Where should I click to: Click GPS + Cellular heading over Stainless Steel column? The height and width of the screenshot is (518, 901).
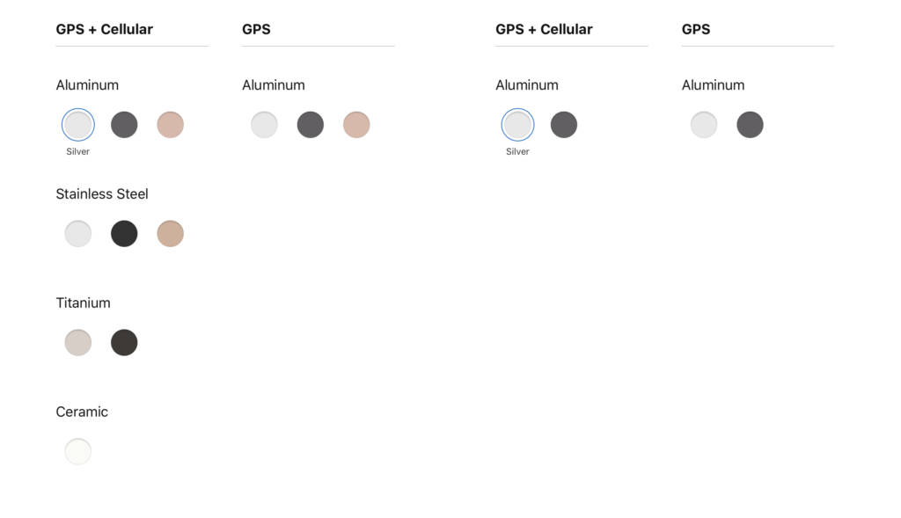tap(104, 29)
